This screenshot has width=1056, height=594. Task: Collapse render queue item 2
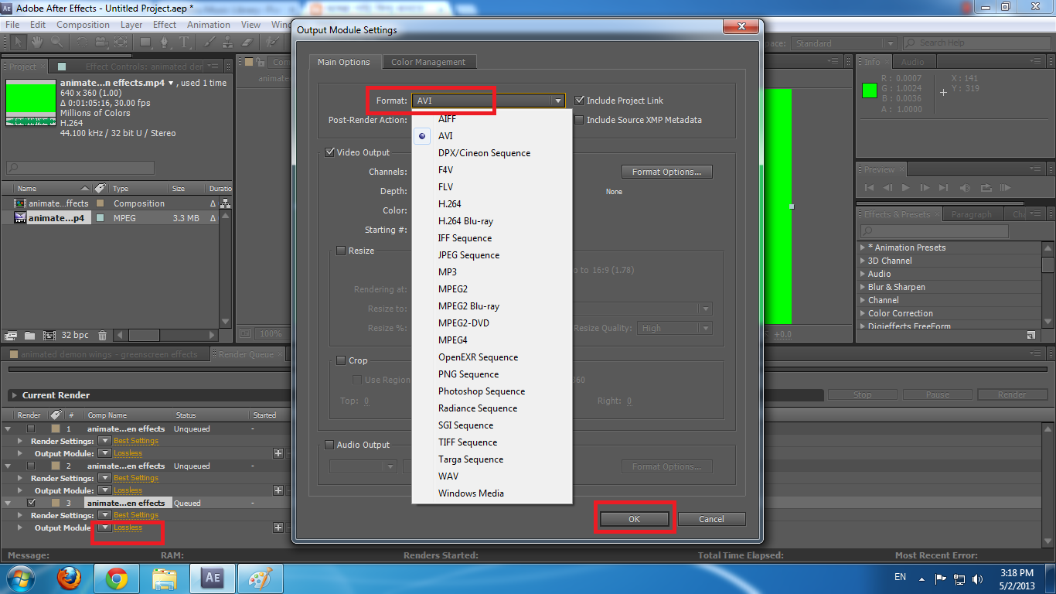click(x=8, y=466)
